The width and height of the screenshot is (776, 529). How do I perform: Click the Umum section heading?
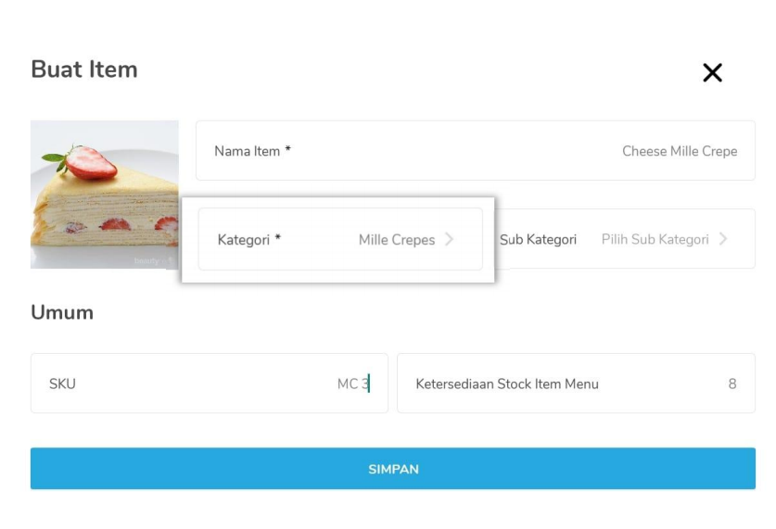(62, 312)
